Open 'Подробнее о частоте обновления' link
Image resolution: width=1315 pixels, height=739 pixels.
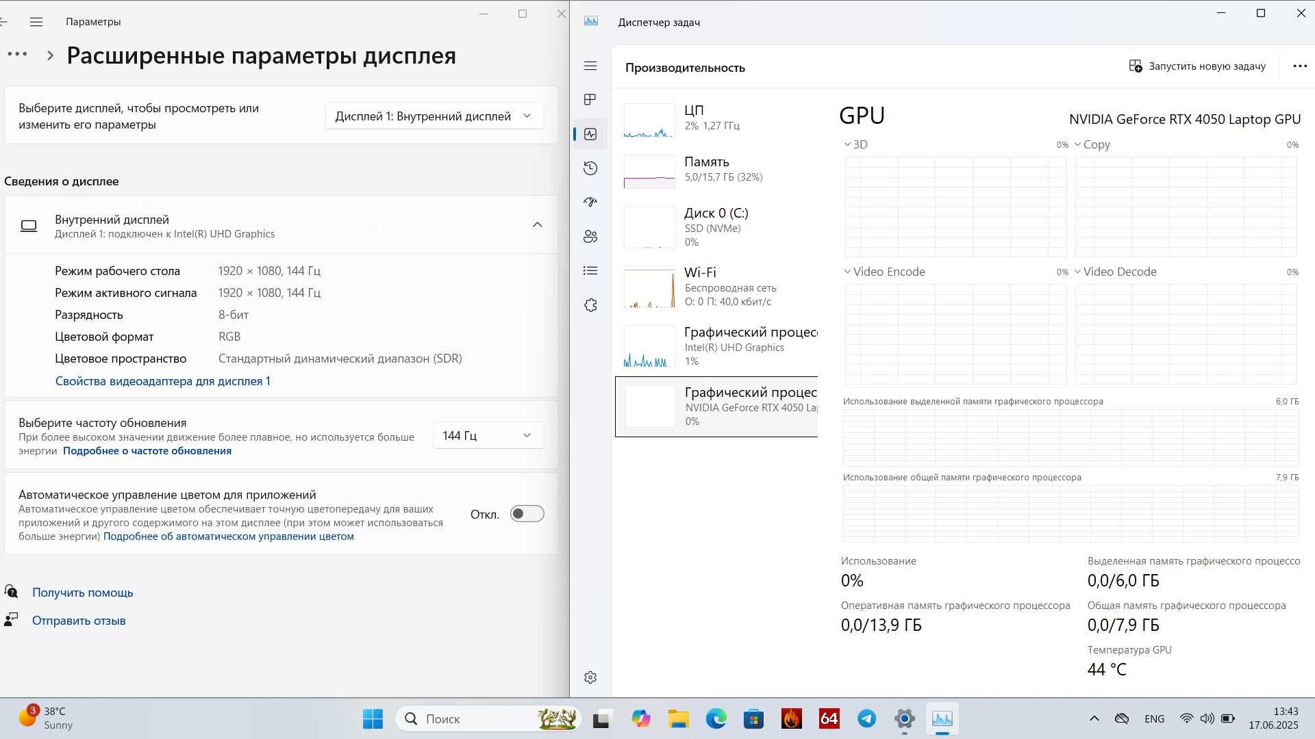pyautogui.click(x=147, y=451)
